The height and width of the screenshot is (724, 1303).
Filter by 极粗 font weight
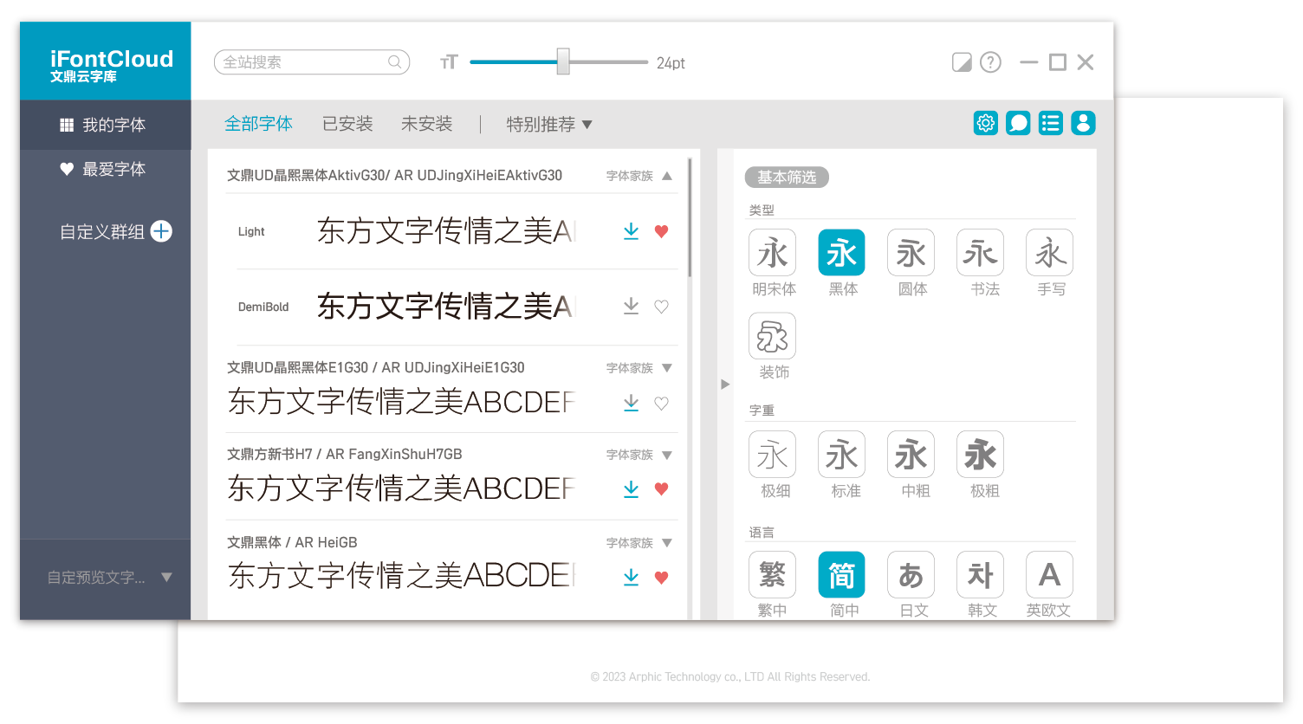tap(981, 455)
